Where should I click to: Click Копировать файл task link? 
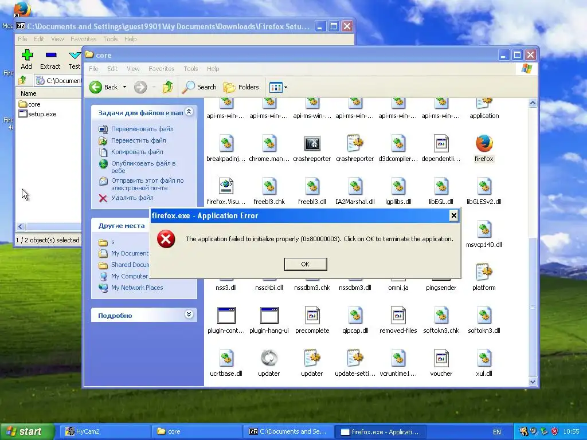click(x=137, y=152)
